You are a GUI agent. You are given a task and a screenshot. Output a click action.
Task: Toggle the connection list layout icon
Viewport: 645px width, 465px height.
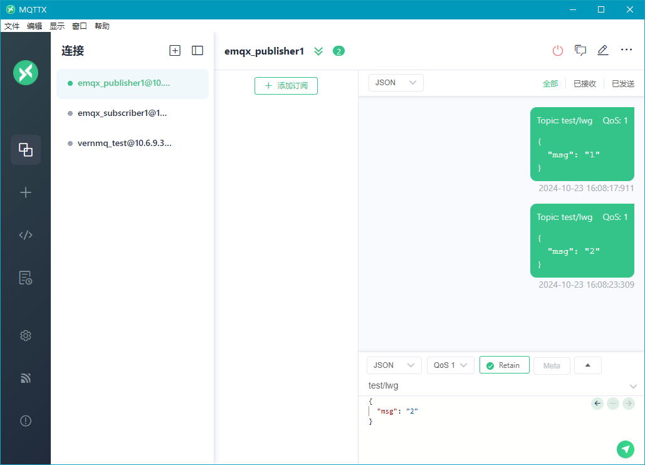pyautogui.click(x=197, y=51)
